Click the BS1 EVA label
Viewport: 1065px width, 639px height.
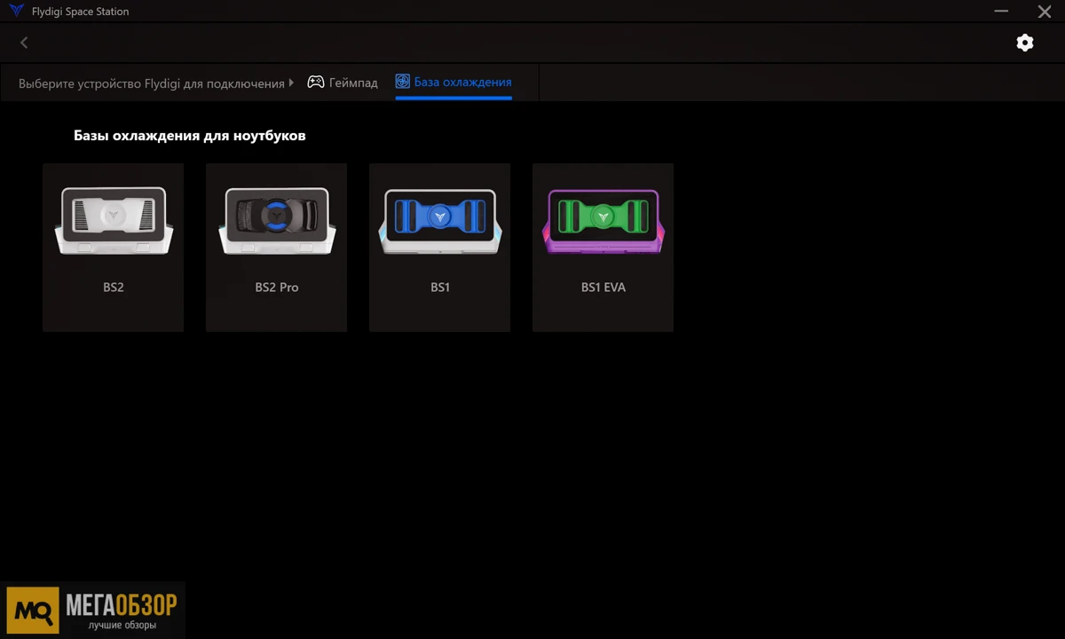[x=603, y=288]
